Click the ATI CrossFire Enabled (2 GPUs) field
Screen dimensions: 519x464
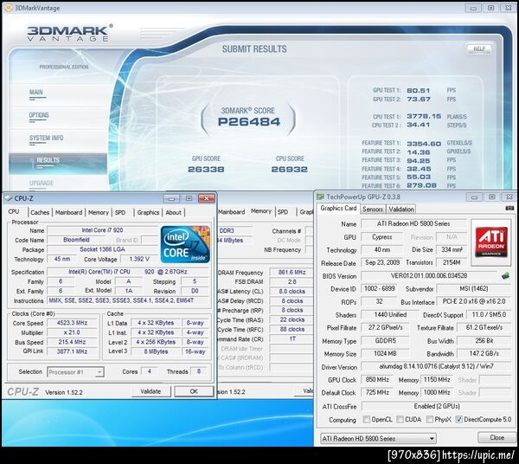pyautogui.click(x=437, y=406)
